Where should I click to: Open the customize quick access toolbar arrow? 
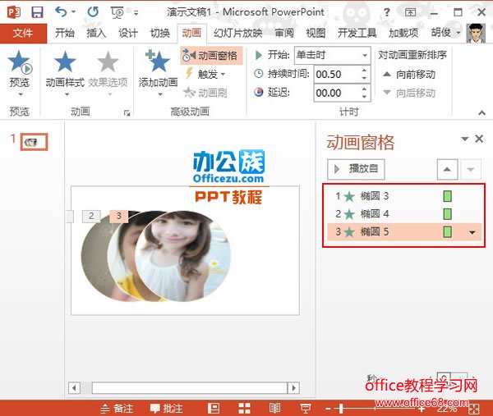(x=136, y=13)
